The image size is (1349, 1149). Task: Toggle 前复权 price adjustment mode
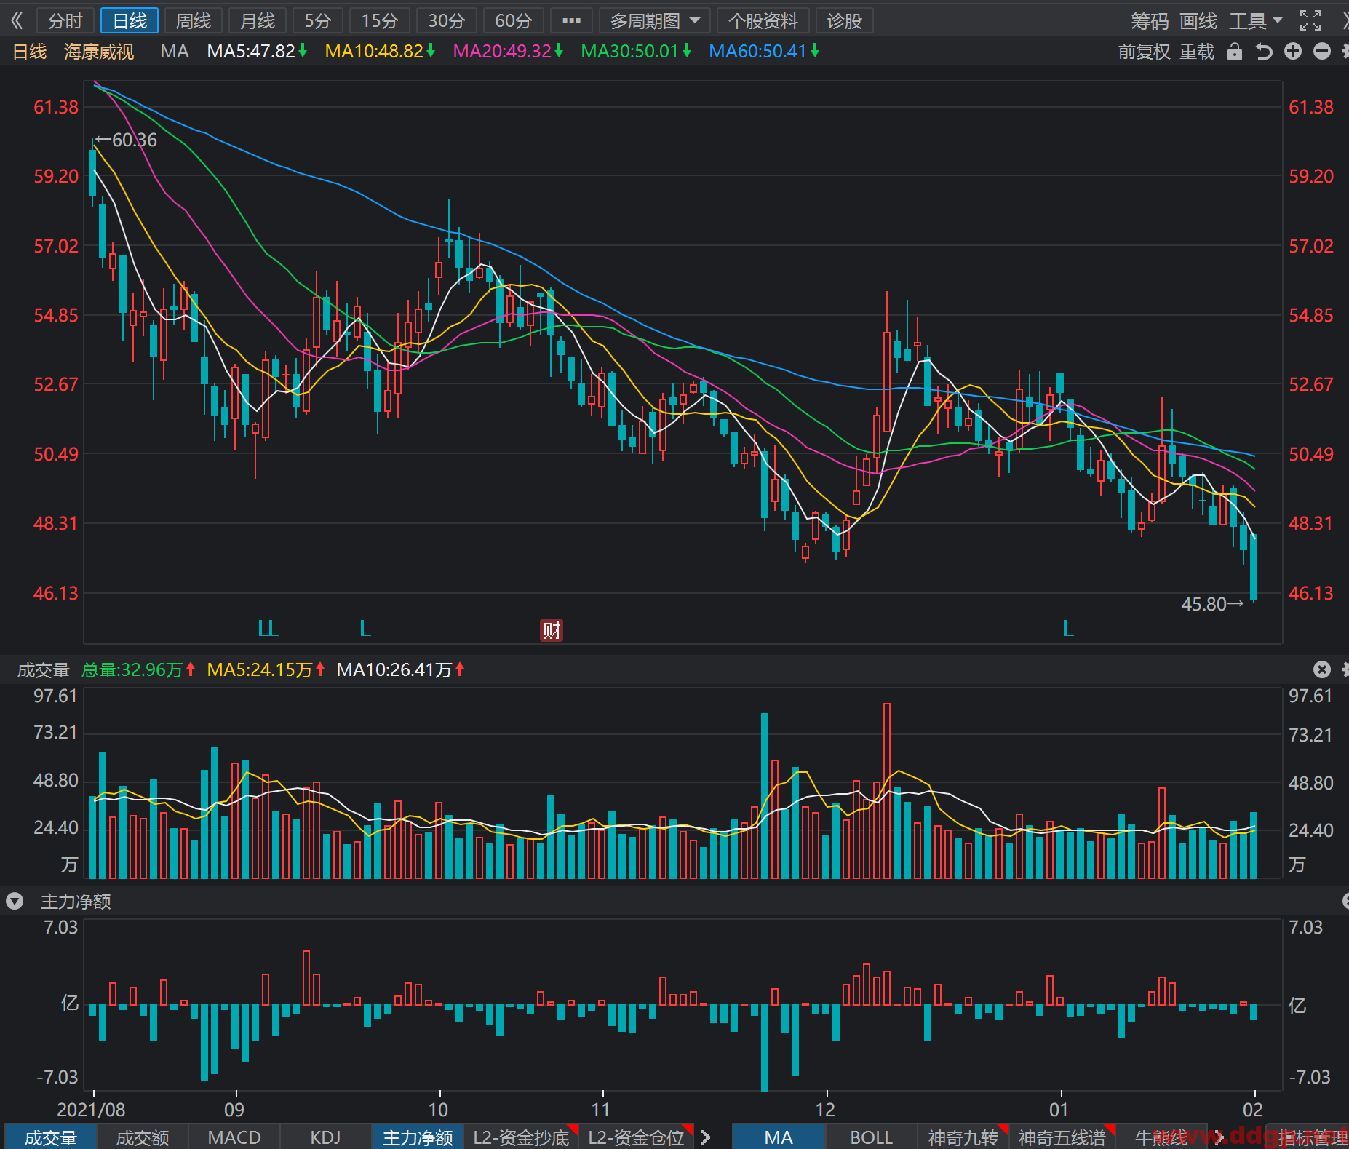click(1144, 52)
